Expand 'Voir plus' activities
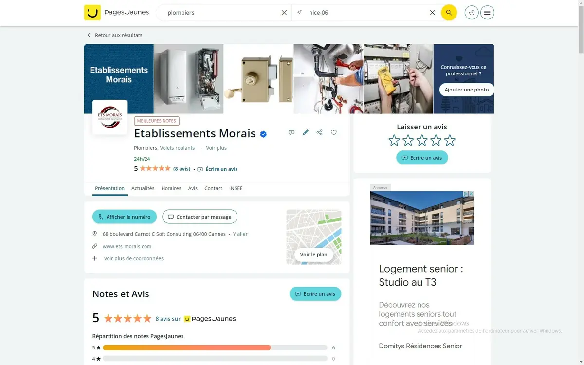The width and height of the screenshot is (584, 365). coord(217,148)
